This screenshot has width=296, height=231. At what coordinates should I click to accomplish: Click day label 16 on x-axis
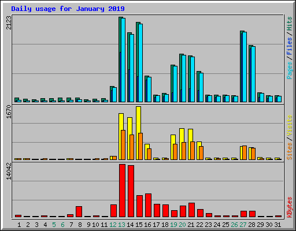click(147, 225)
